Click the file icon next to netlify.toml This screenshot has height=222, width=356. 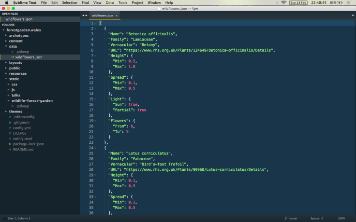click(10, 139)
